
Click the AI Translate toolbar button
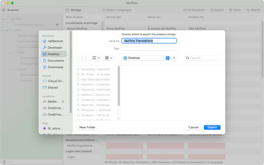(194, 10)
